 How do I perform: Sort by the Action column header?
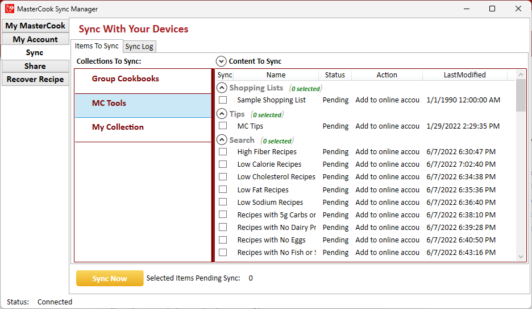(x=387, y=75)
